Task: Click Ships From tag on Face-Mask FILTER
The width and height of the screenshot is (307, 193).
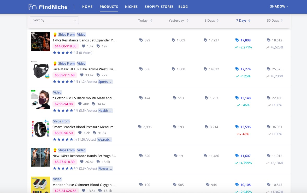Action: [66, 64]
